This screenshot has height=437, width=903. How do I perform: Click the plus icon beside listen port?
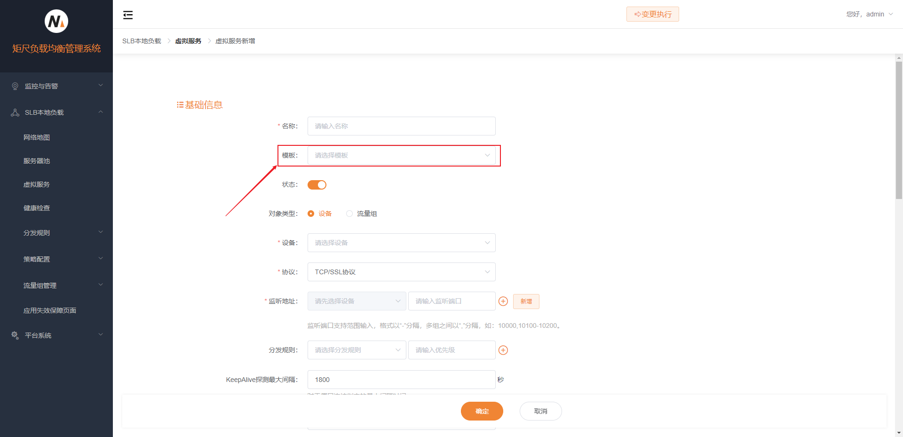pyautogui.click(x=503, y=302)
